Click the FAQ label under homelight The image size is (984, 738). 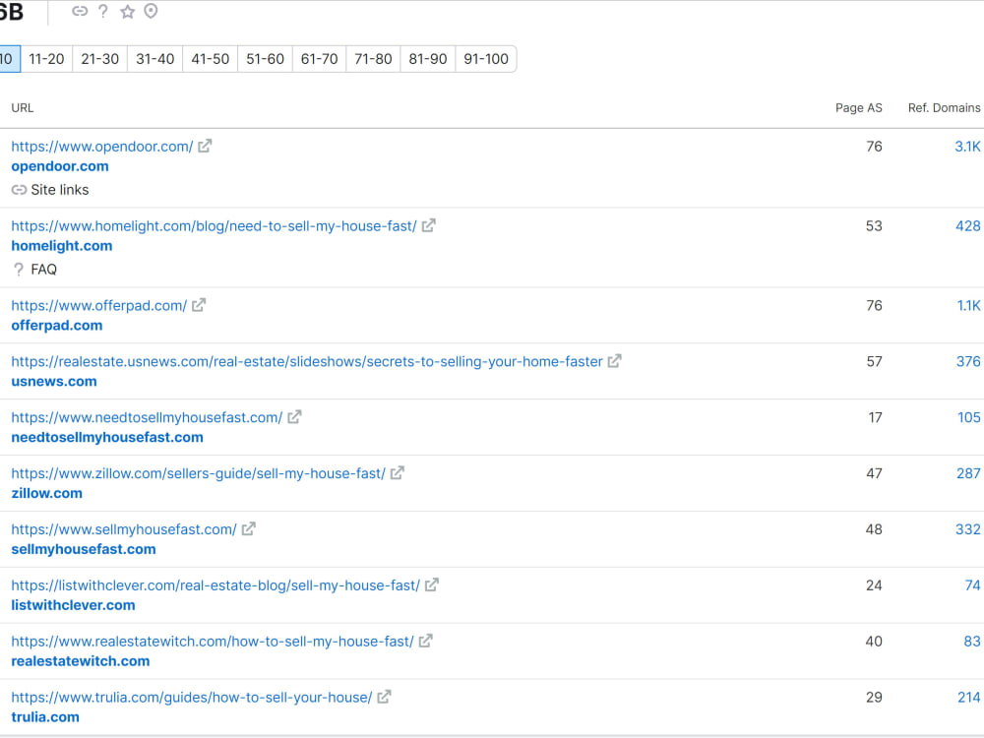44,270
